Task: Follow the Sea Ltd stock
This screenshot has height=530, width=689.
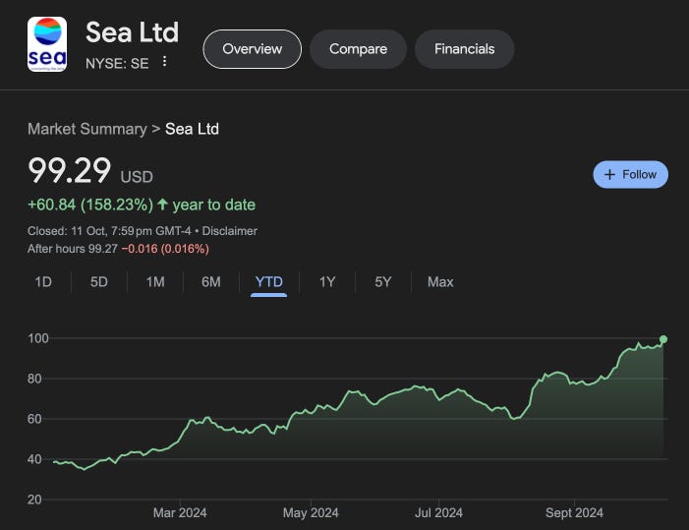Action: (631, 174)
